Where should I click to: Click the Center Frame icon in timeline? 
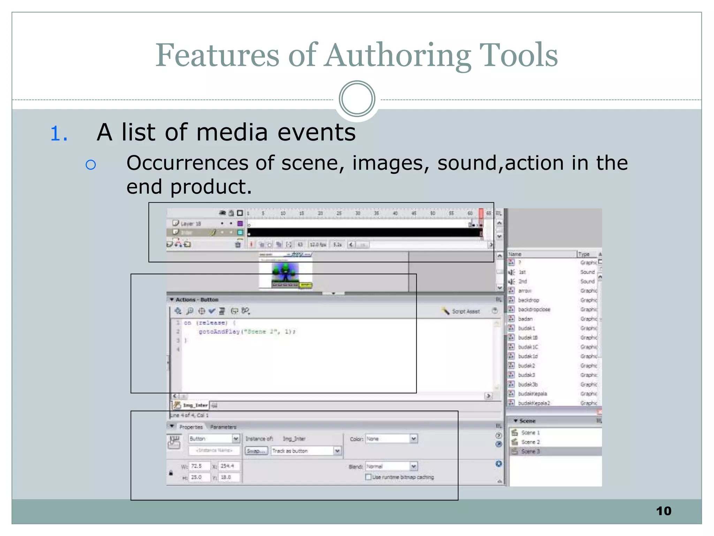point(251,245)
